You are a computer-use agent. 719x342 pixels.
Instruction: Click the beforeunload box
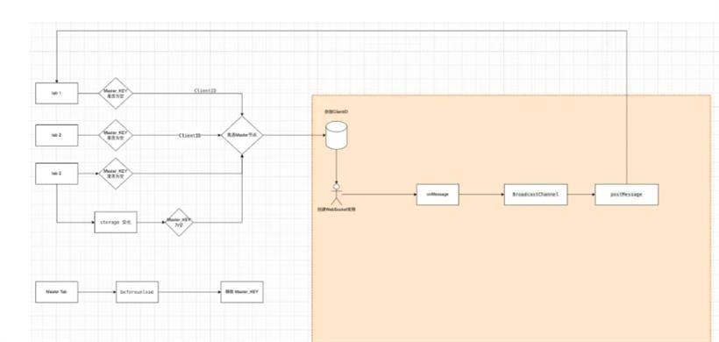pyautogui.click(x=137, y=292)
